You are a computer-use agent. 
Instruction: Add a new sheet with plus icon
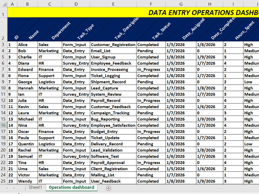click(108, 188)
